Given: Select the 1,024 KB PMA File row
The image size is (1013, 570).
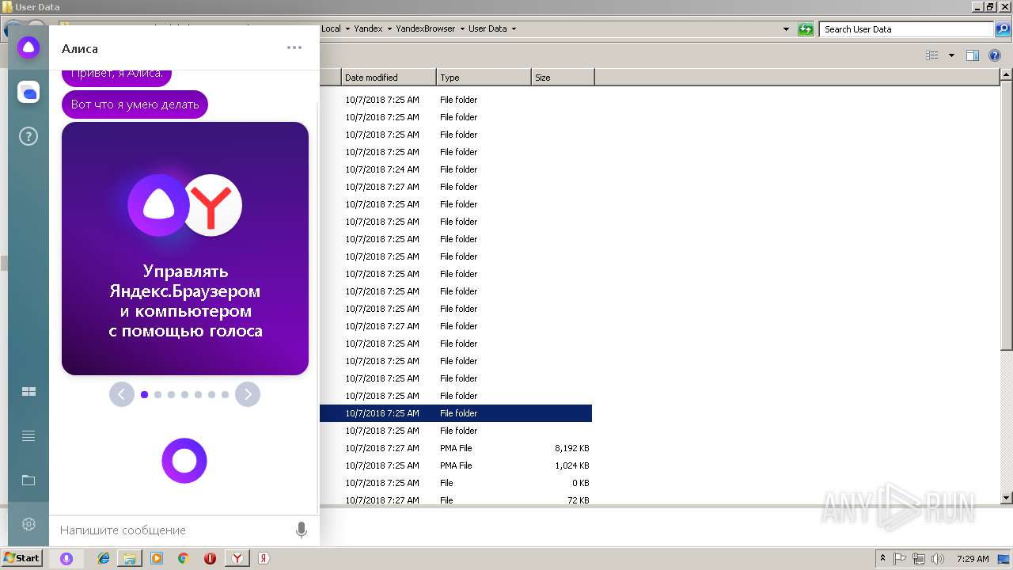Looking at the screenshot, I should 456,465.
